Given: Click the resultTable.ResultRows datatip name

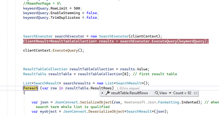Looking at the screenshot, I should pyautogui.click(x=129, y=93).
